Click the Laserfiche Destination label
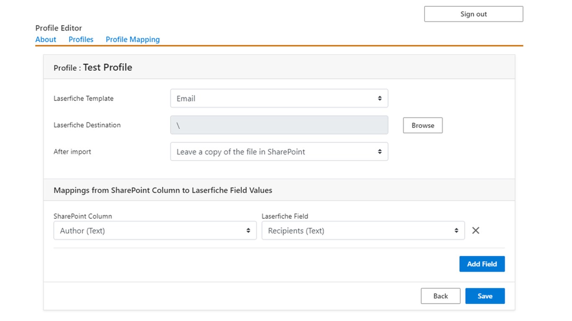 87,125
